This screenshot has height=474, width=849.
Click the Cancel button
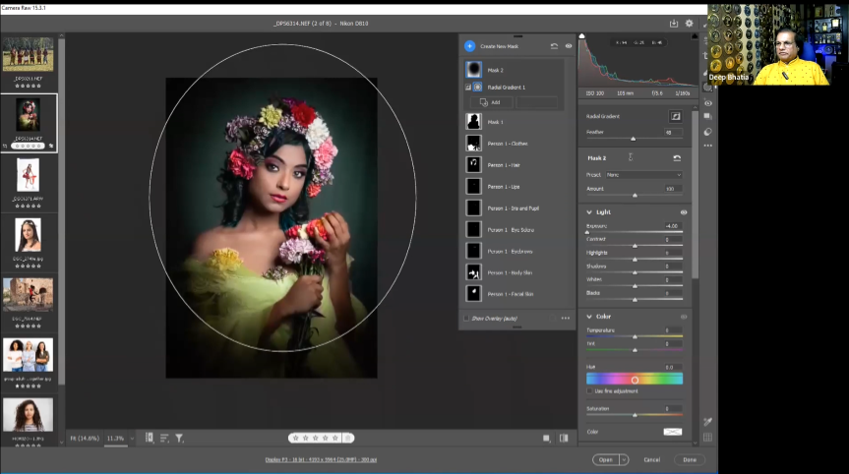pos(651,459)
